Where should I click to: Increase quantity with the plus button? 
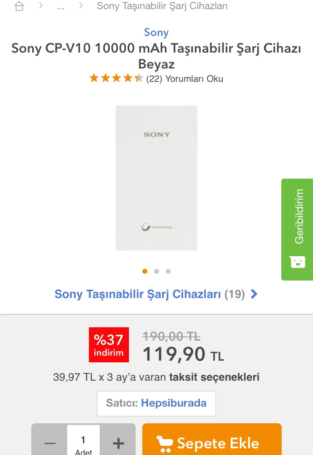tap(118, 443)
